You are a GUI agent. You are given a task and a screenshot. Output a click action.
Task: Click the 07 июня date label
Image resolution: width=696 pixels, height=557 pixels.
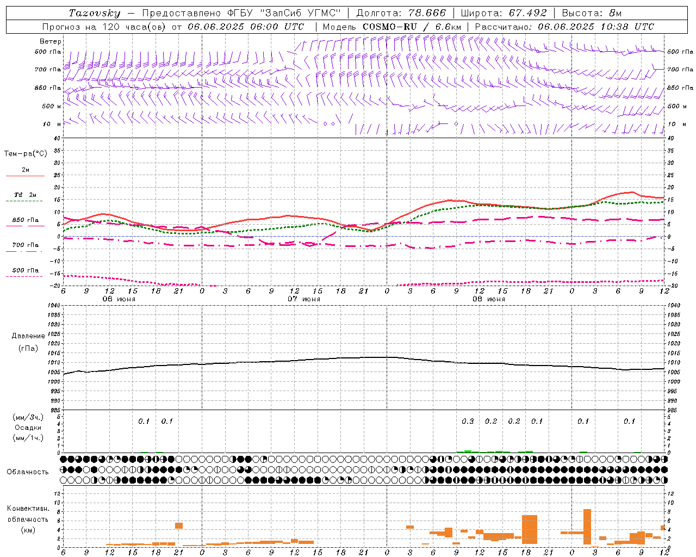[x=304, y=299]
